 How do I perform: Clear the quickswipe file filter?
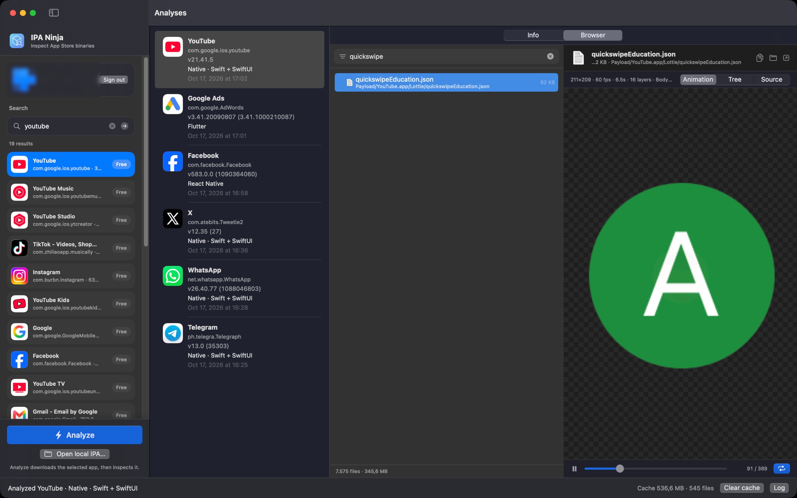(x=550, y=56)
